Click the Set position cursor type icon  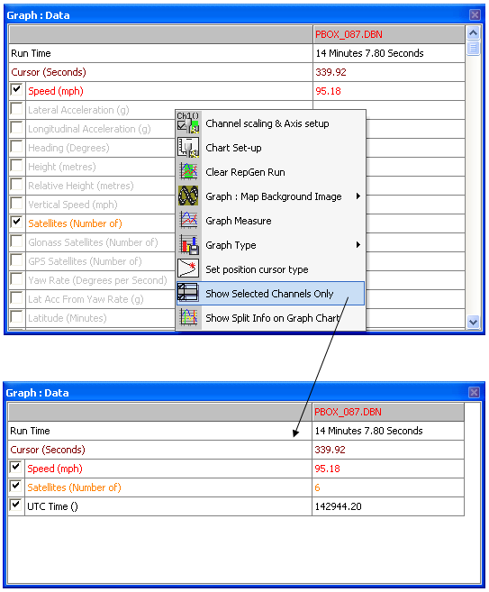tap(188, 269)
